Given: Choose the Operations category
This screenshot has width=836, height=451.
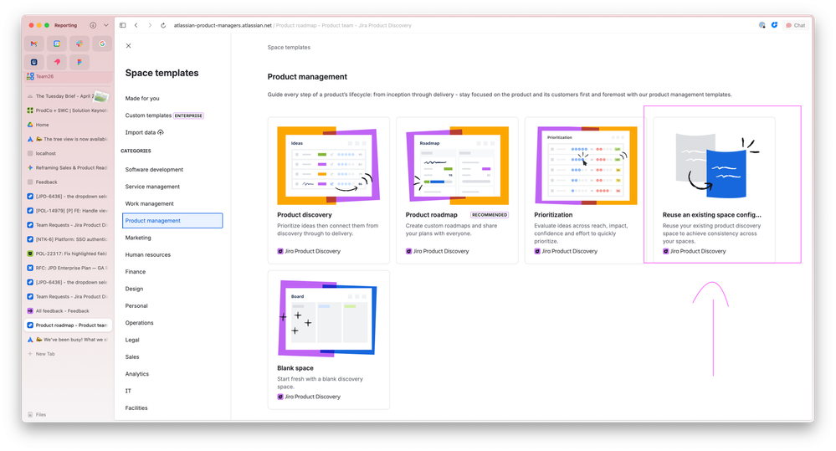Looking at the screenshot, I should (139, 323).
